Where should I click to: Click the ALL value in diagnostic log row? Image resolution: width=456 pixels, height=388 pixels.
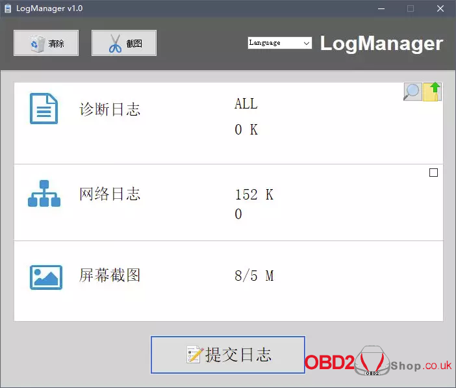pos(246,104)
